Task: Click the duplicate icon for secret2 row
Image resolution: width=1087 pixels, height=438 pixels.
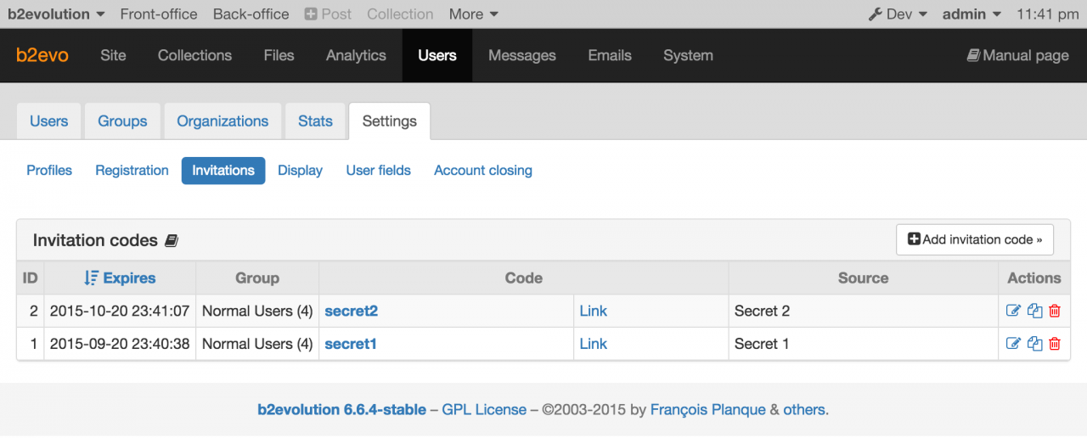Action: (1034, 311)
